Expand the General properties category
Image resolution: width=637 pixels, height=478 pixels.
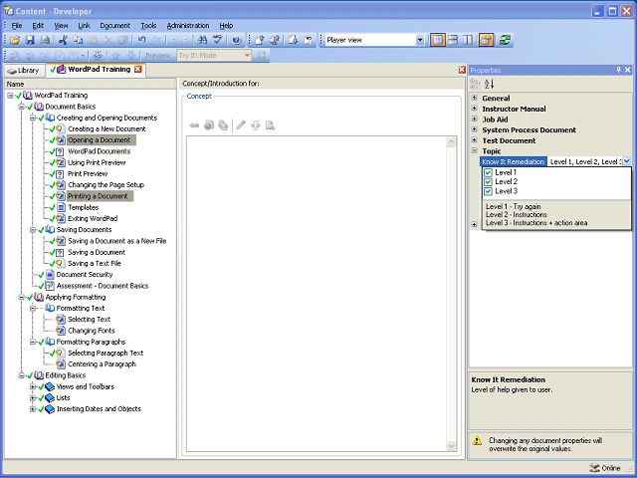tap(474, 98)
